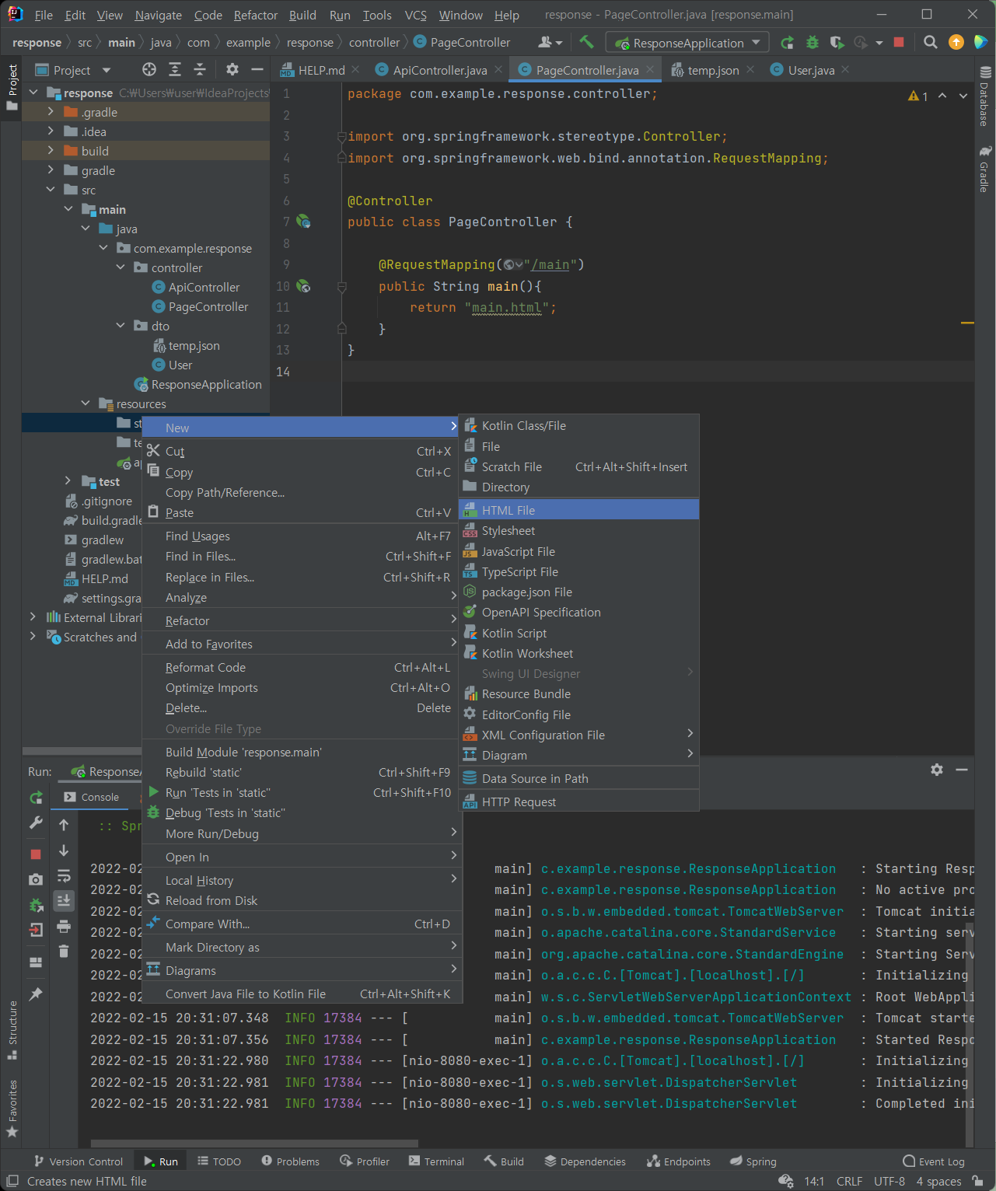Open the Gradle side panel
Viewport: 996px width, 1191px height.
click(984, 169)
